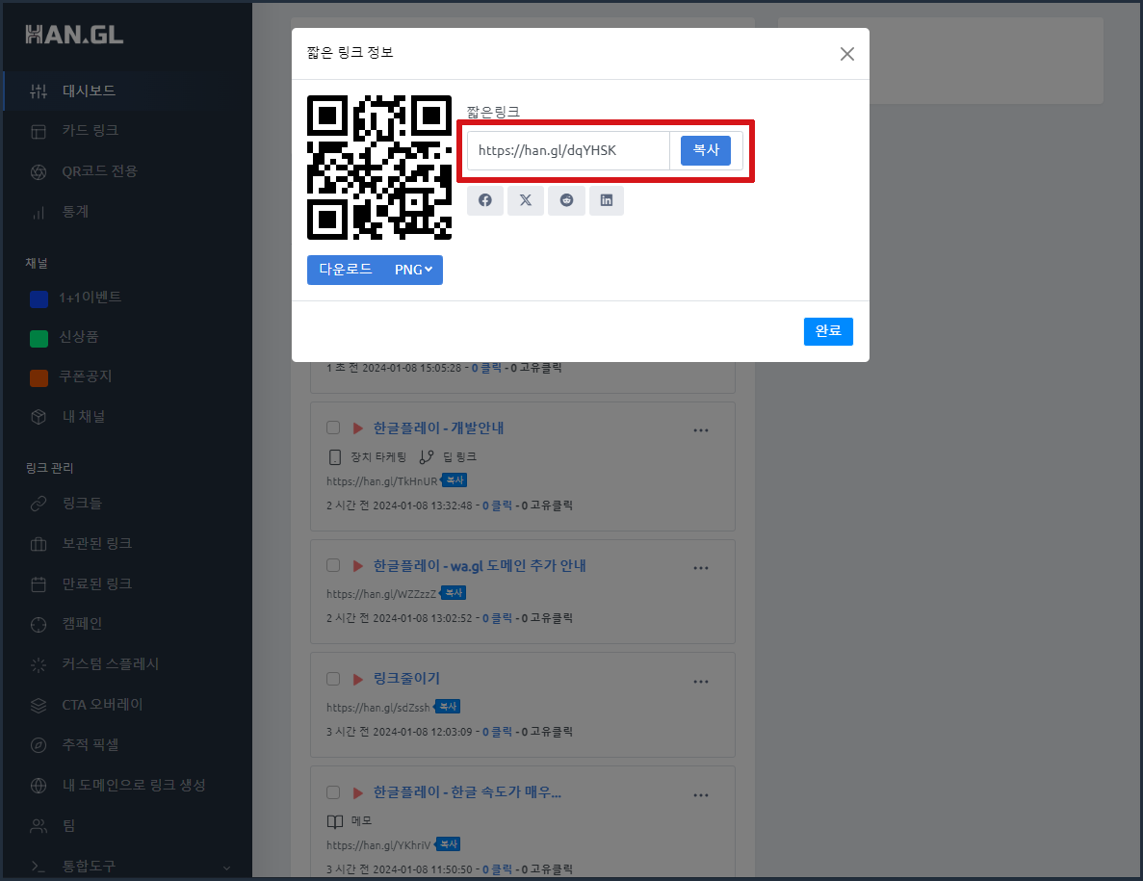Click the 내 도메인으로 링크 생성 globe icon
Screen dimensions: 1143x881
click(x=39, y=786)
